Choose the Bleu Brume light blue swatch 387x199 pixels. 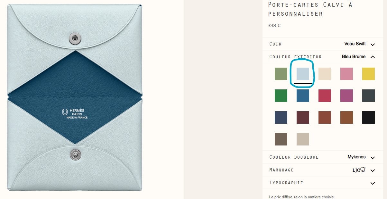(303, 74)
